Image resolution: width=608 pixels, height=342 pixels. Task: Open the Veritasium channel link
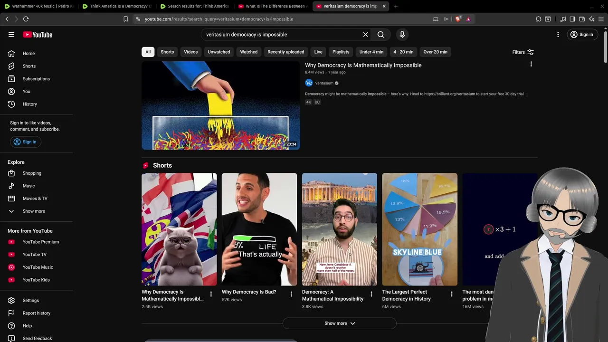[324, 83]
